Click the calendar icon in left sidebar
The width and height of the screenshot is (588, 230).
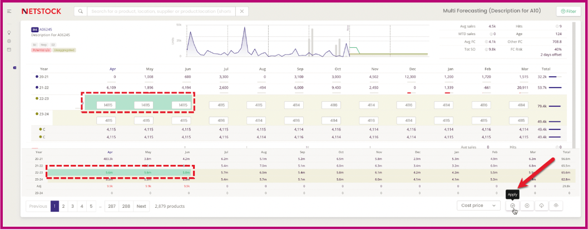tap(9, 49)
